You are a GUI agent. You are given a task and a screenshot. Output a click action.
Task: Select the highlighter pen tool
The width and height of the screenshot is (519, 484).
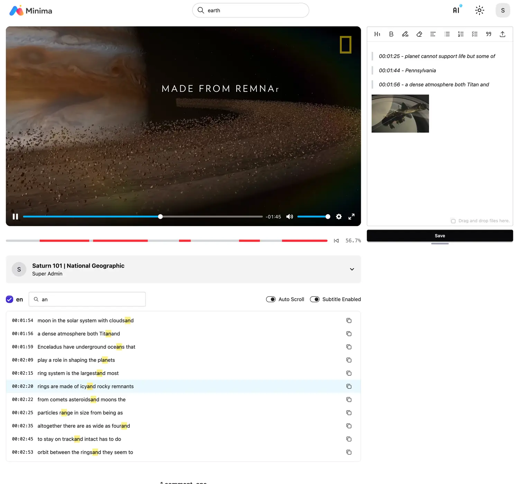(405, 34)
